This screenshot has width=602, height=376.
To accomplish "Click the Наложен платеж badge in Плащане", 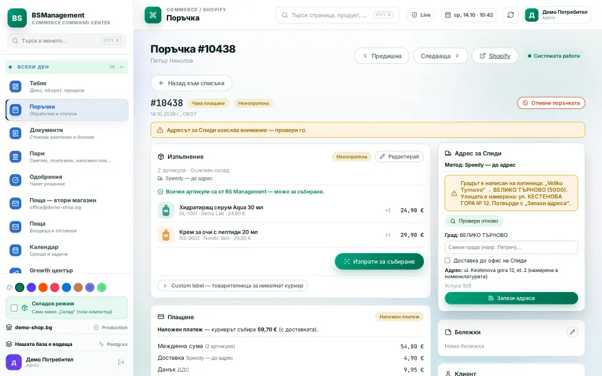I will (x=399, y=317).
